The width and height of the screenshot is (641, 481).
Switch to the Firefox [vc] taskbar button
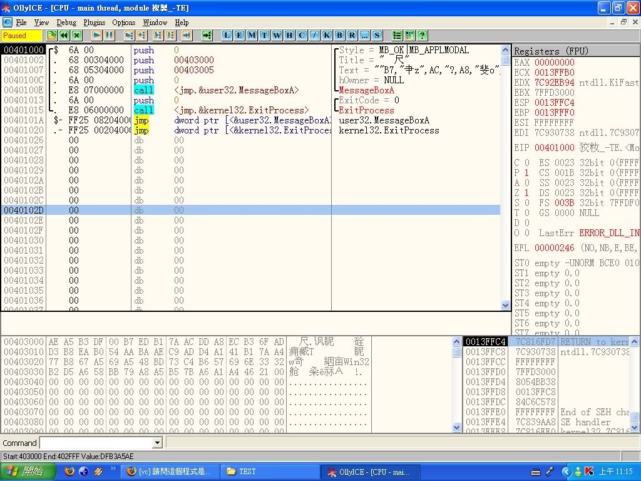[x=170, y=472]
